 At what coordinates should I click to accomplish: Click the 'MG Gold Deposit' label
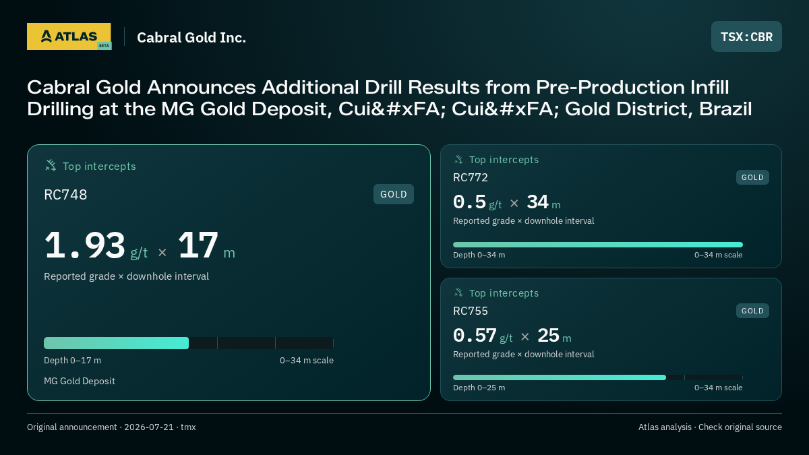[80, 381]
